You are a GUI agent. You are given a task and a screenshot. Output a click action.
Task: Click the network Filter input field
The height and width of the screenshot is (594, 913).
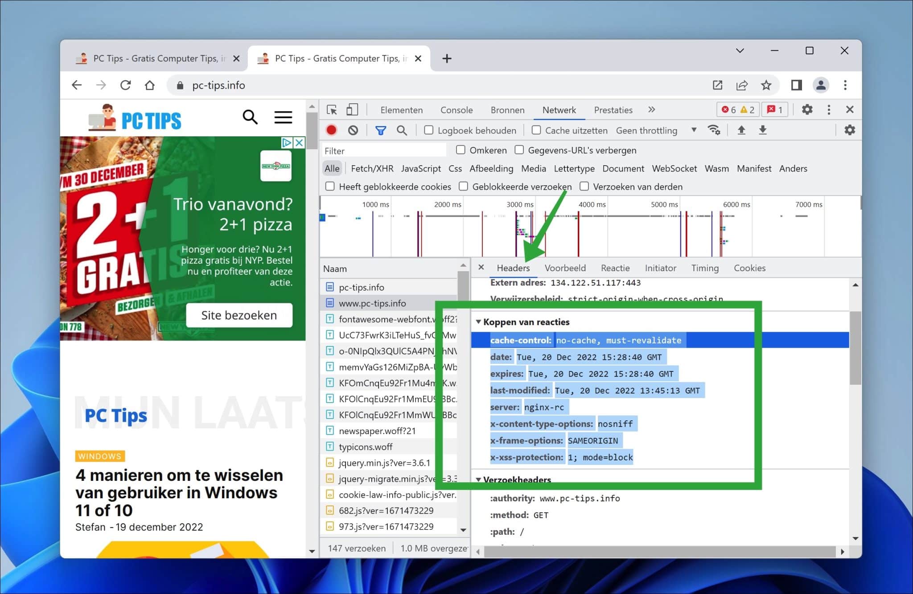(x=384, y=151)
